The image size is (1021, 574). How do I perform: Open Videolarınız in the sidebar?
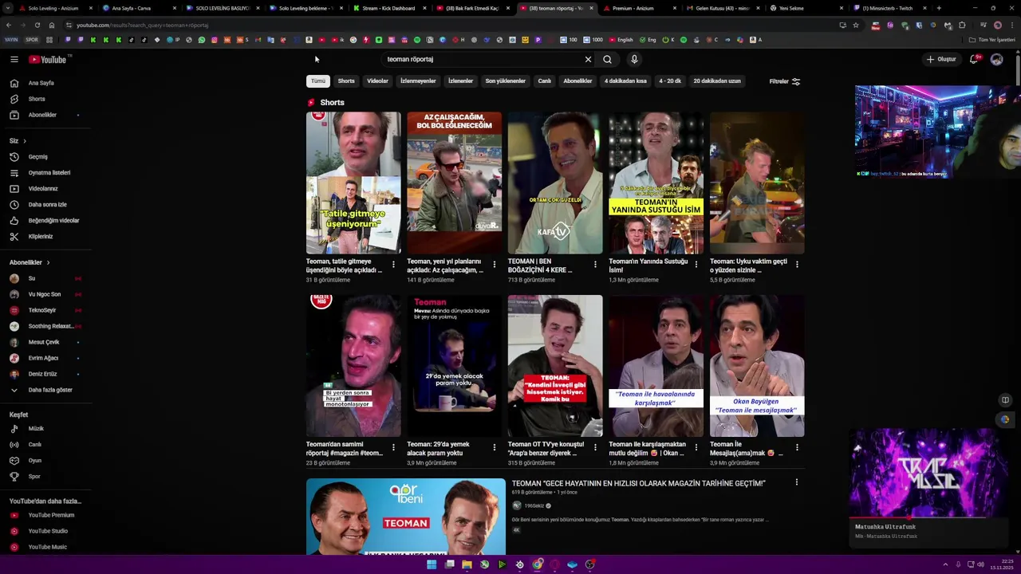tap(43, 189)
